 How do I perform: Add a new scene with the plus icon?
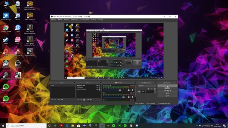click(x=52, y=100)
